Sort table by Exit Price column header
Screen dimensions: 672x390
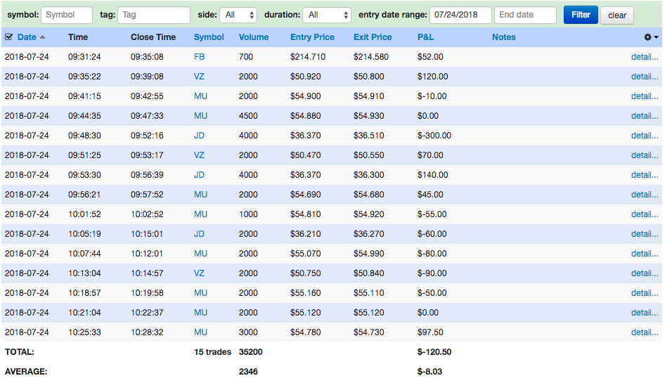click(x=373, y=37)
